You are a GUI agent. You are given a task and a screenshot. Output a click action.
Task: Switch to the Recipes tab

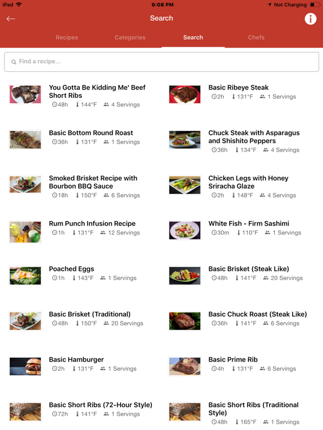tap(67, 38)
